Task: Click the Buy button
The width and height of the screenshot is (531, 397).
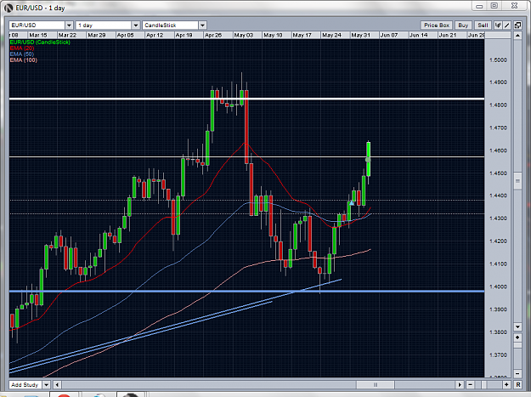Action: click(463, 25)
